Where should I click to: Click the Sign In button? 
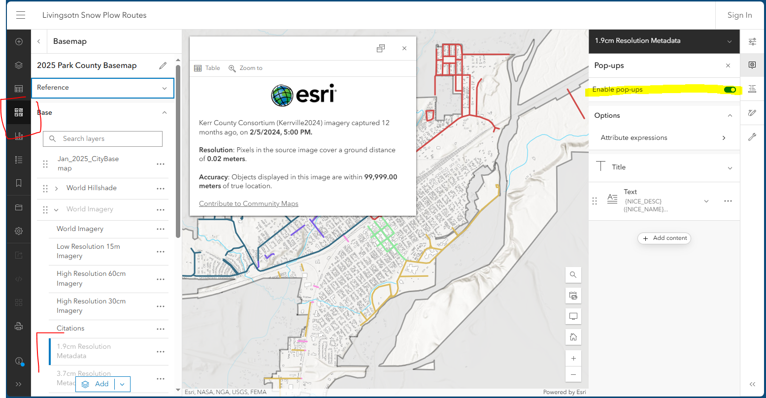click(x=739, y=15)
